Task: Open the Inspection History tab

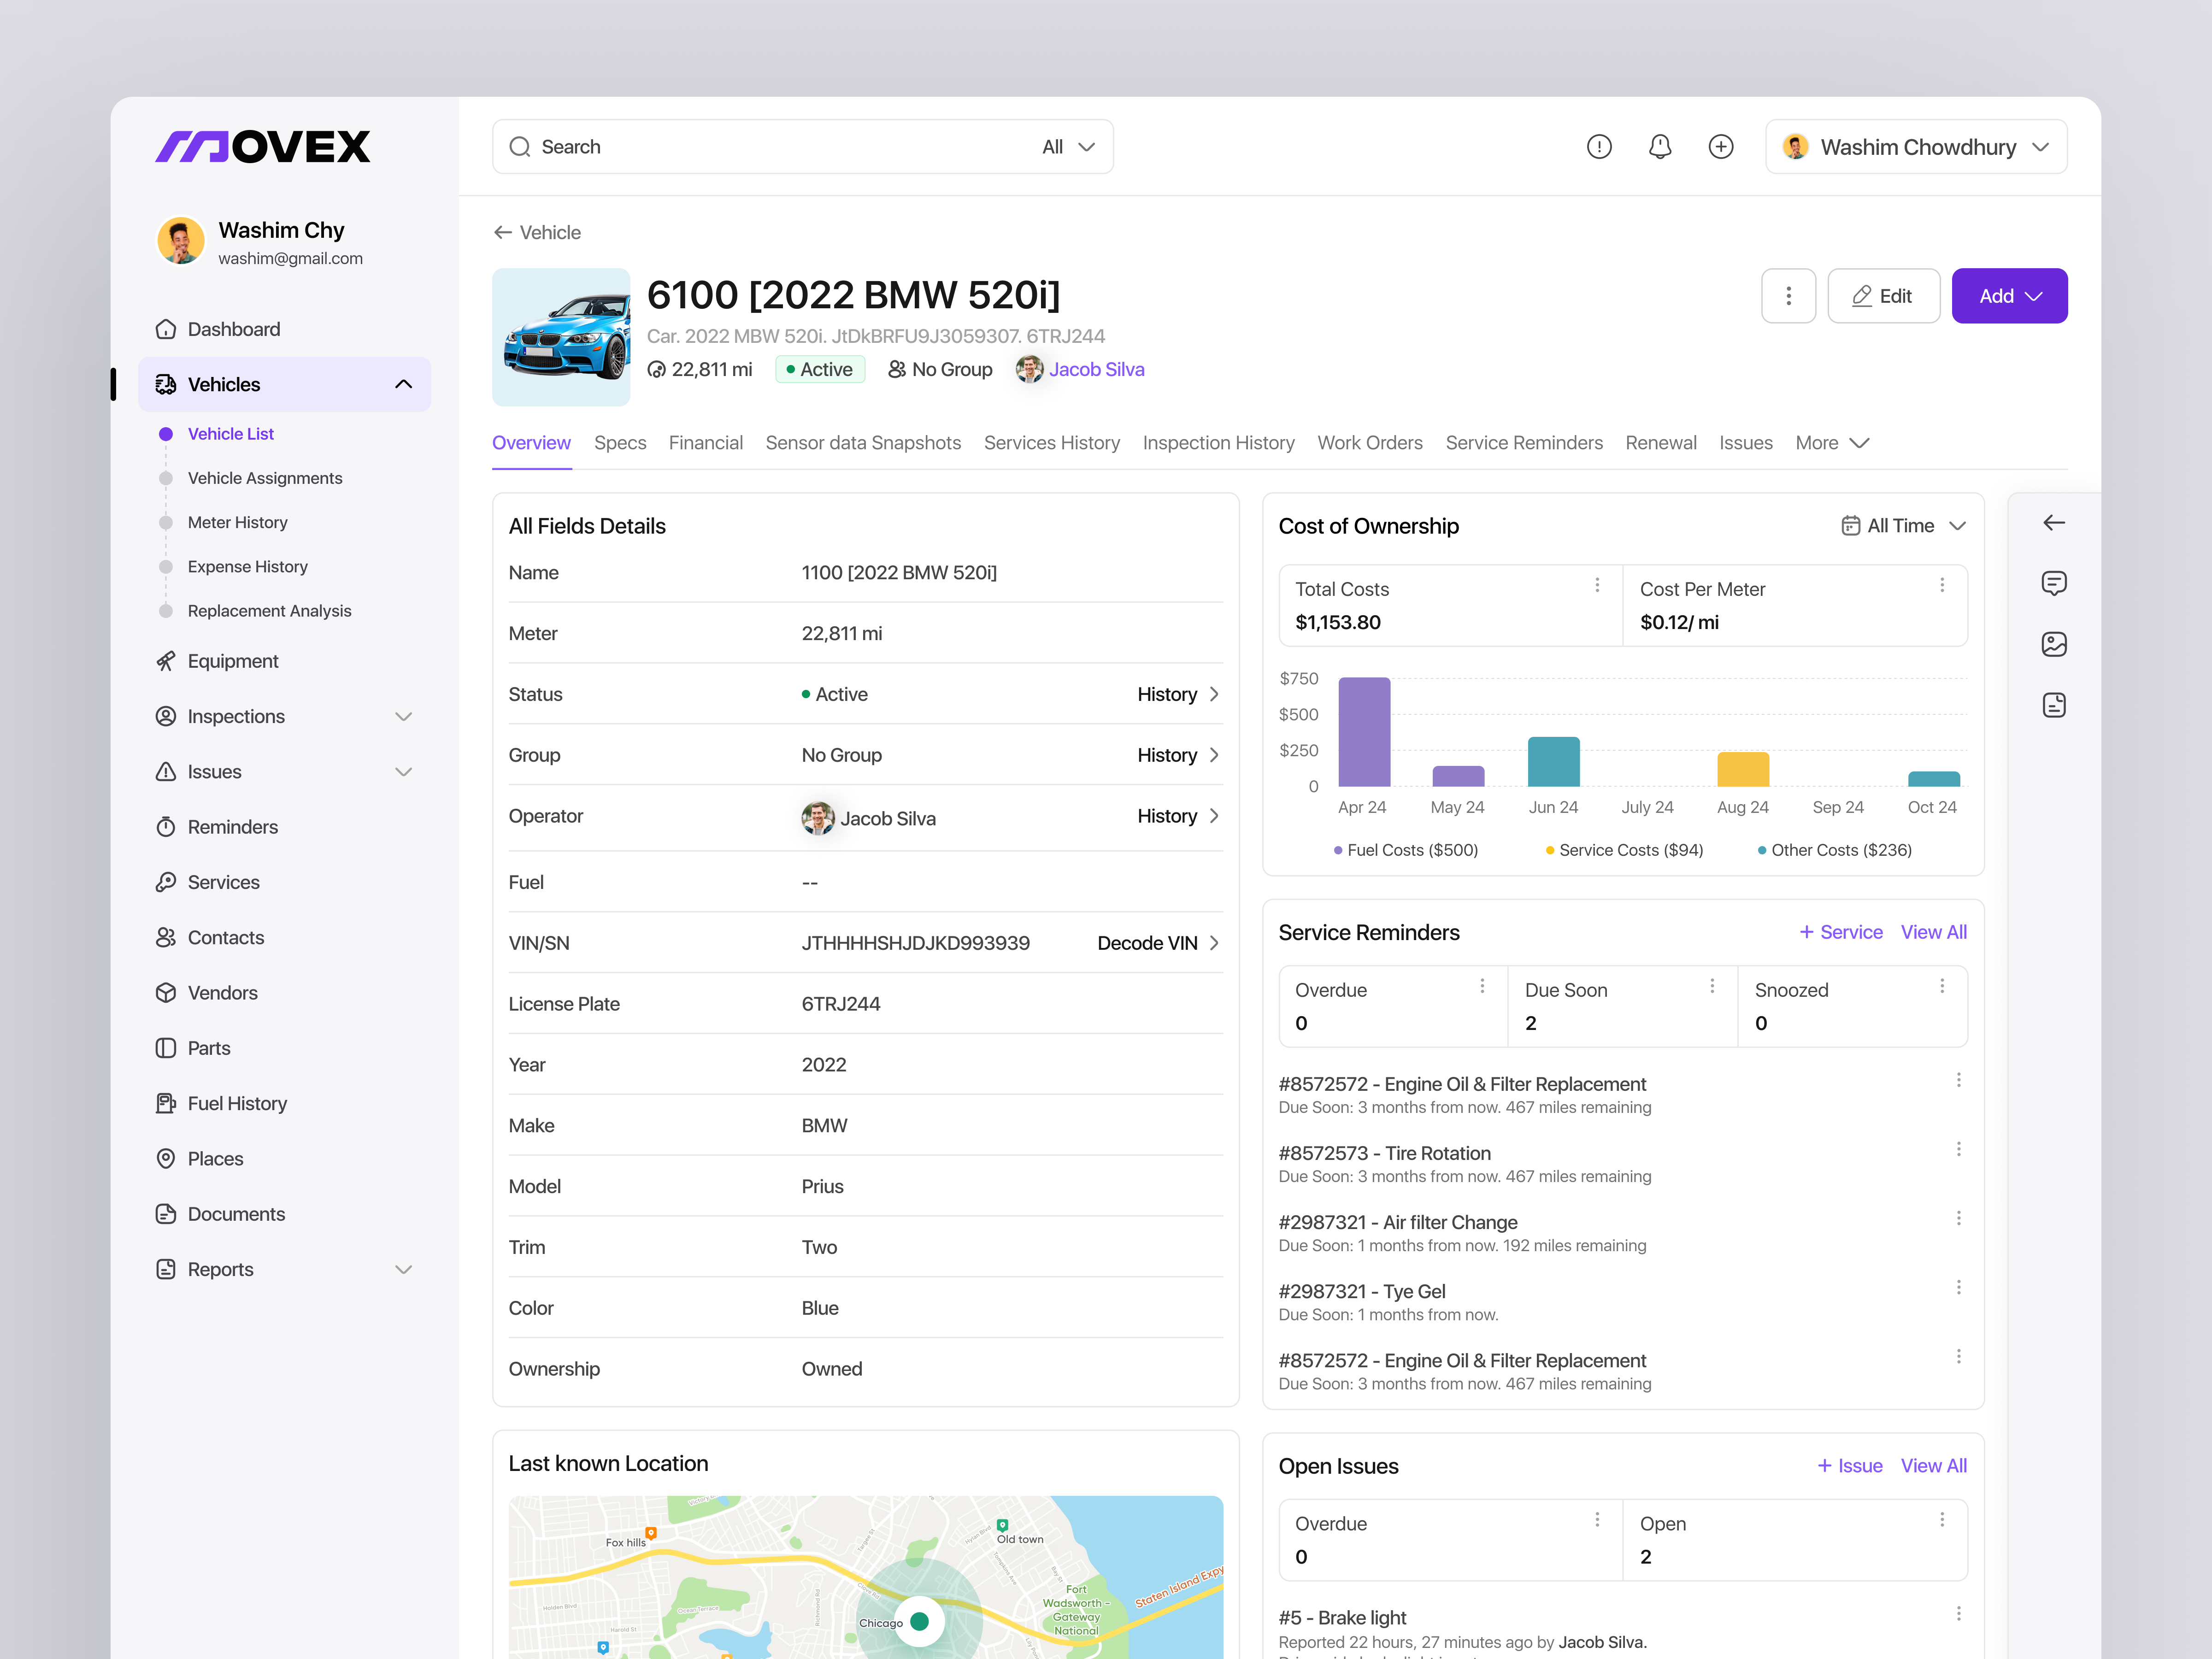Action: coord(1218,443)
